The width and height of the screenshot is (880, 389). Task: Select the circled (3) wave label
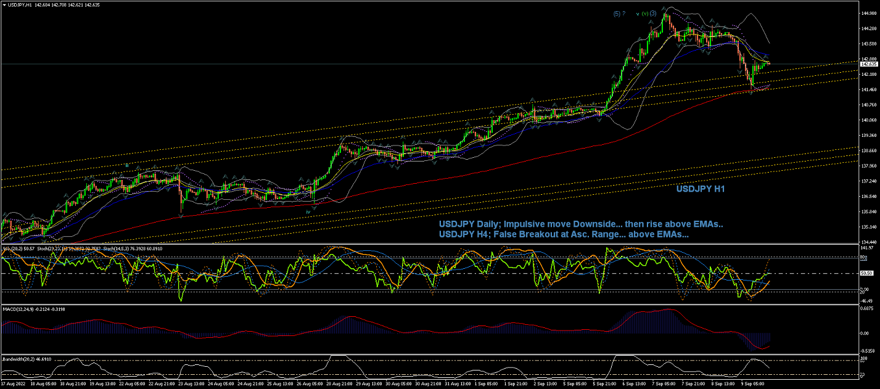click(652, 14)
